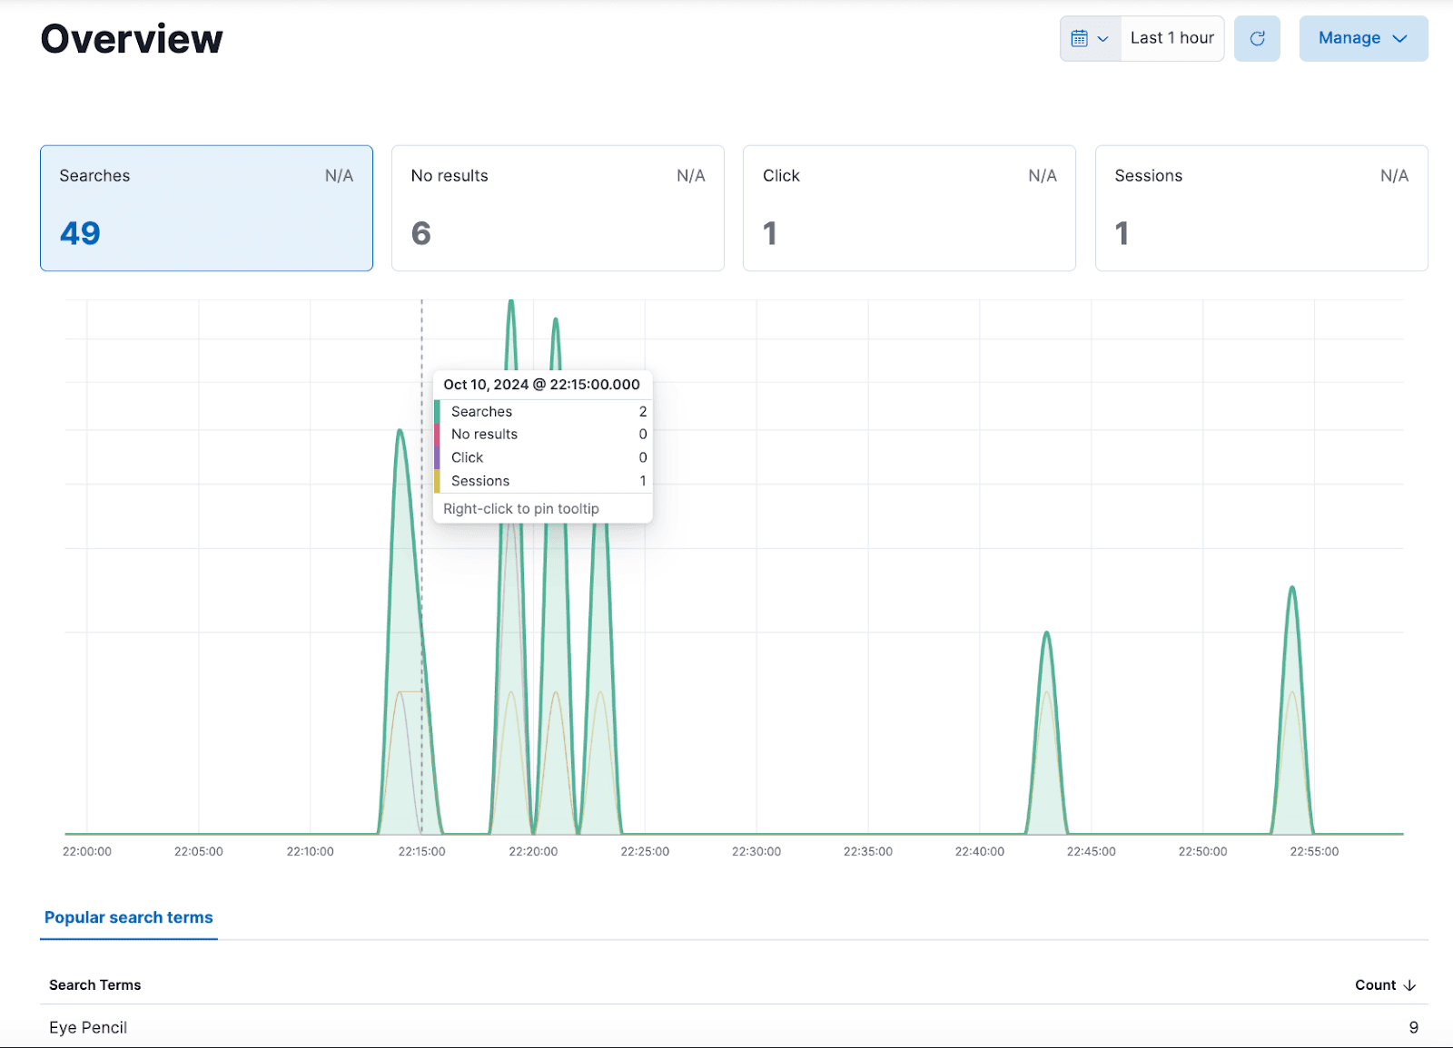Click the Last 1 hour time range button
Image resolution: width=1453 pixels, height=1048 pixels.
pos(1171,38)
